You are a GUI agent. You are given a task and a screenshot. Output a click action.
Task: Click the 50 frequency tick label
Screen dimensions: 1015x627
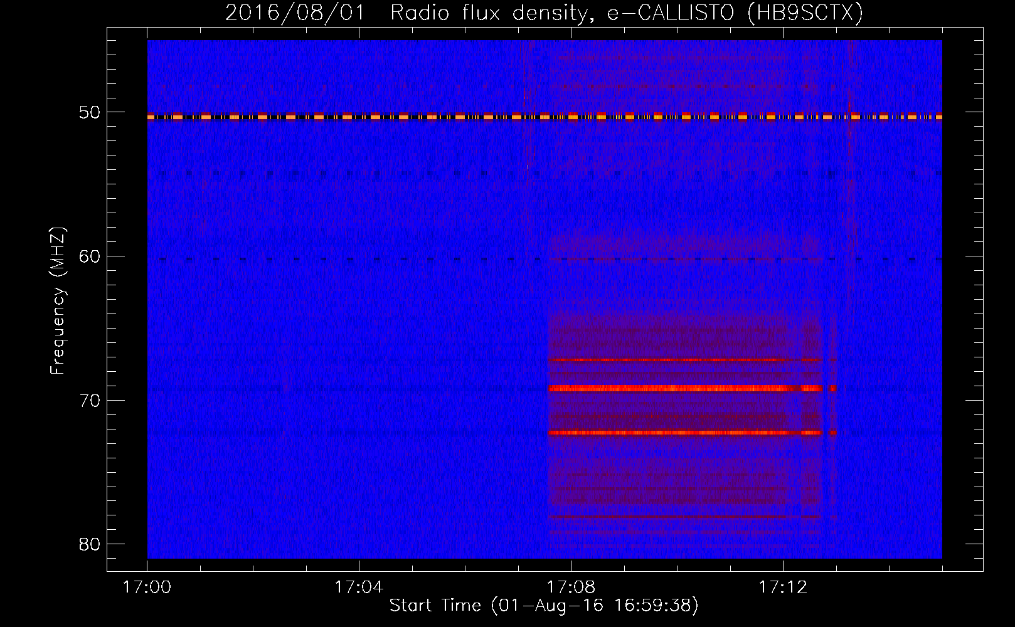[x=90, y=113]
